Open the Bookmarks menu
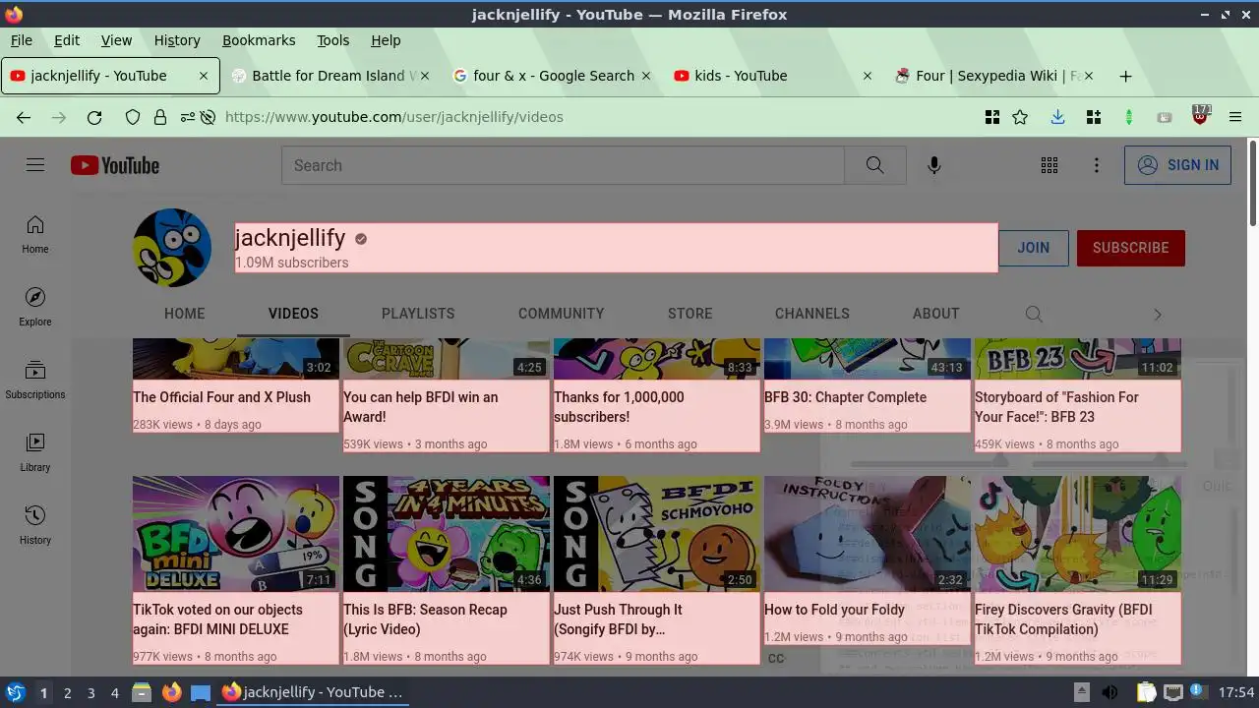1259x708 pixels. [259, 40]
